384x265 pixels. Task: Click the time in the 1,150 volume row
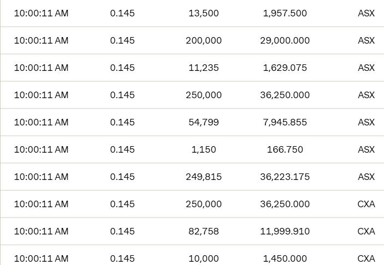coord(41,149)
